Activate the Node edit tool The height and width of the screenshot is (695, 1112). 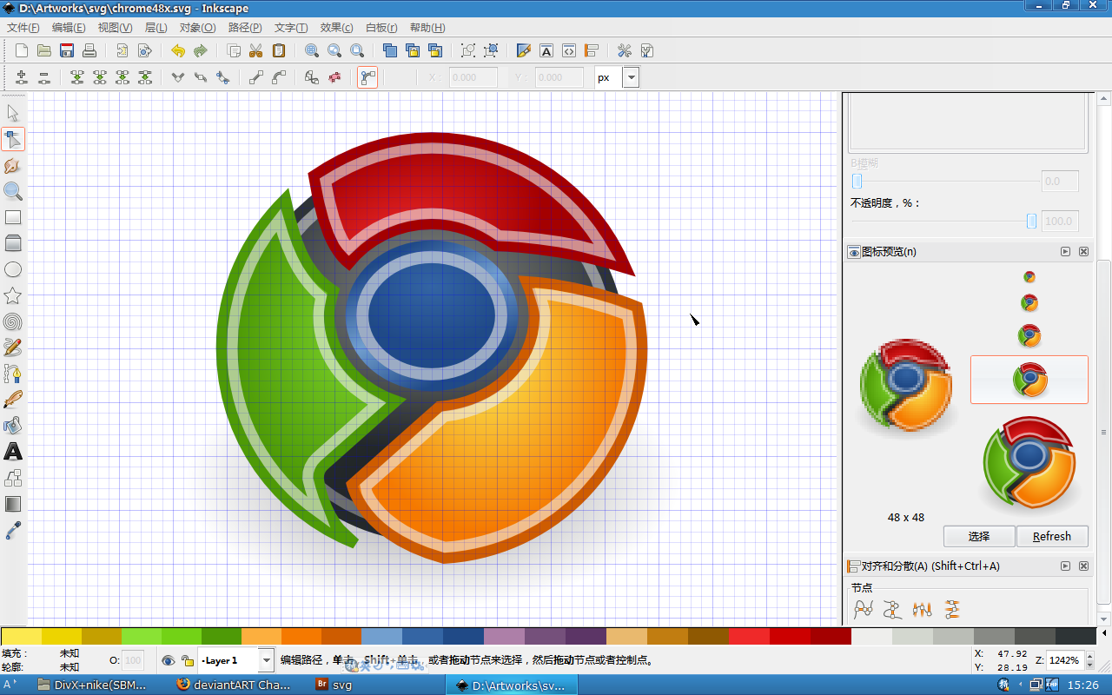pos(13,139)
